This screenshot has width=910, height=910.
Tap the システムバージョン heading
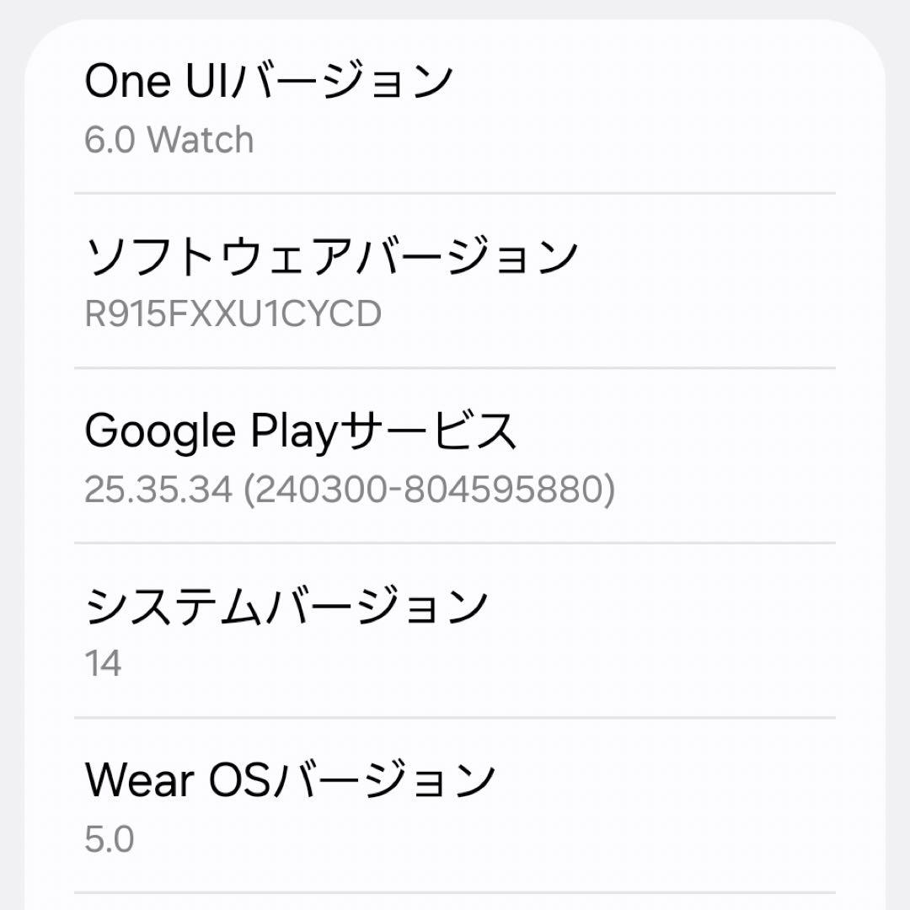(286, 607)
